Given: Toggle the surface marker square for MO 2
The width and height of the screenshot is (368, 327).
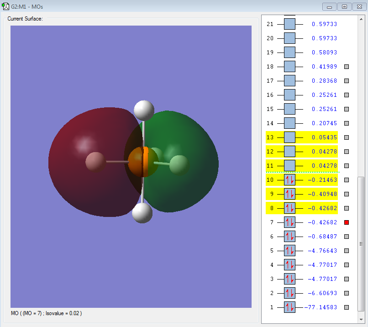Looking at the screenshot, I should 347,293.
